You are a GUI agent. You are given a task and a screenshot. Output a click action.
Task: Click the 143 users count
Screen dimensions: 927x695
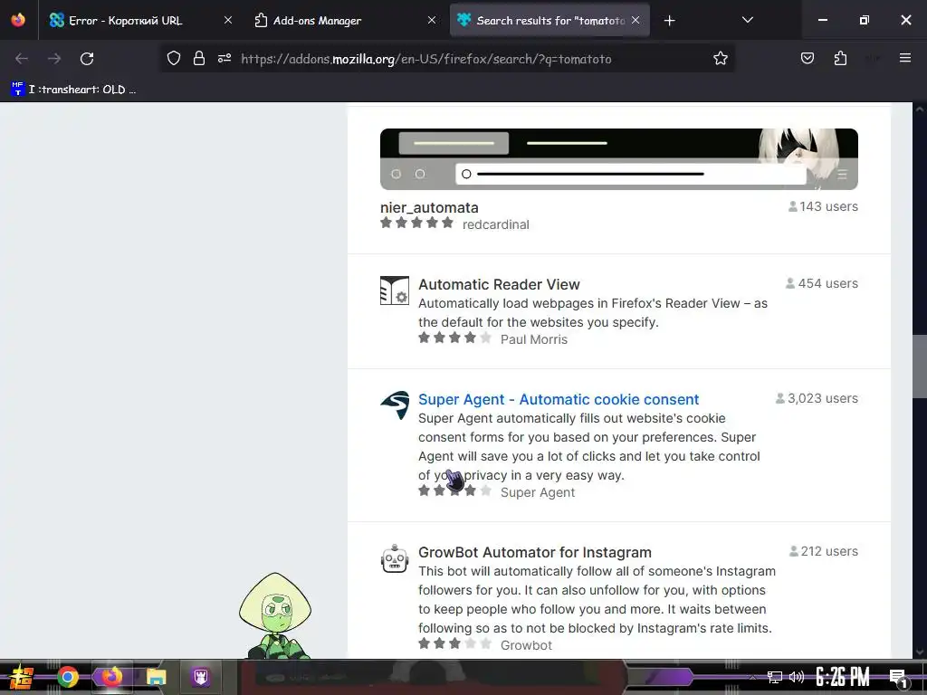pyautogui.click(x=823, y=206)
